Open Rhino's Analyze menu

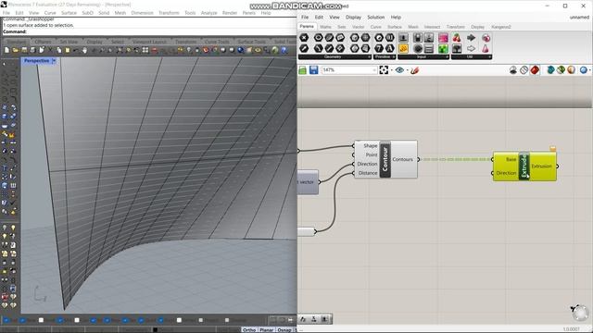point(208,13)
